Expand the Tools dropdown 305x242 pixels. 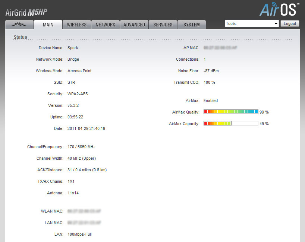pos(252,23)
